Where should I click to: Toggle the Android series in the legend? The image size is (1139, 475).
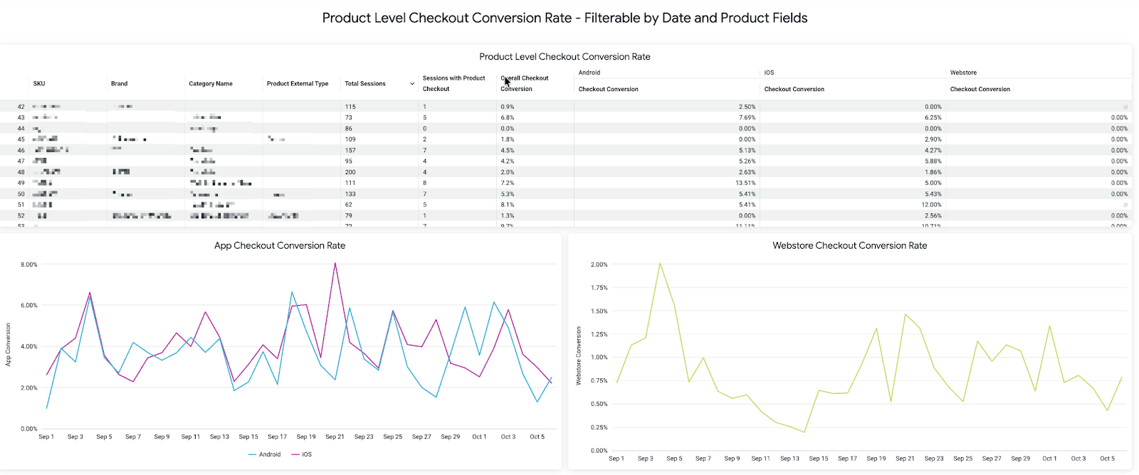(265, 454)
